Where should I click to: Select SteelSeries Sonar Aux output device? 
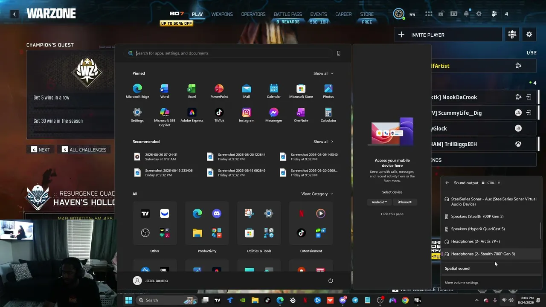point(491,202)
